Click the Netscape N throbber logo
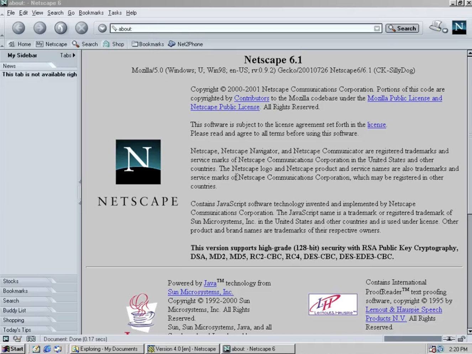Viewport: 472px width, 354px height. click(459, 27)
